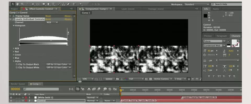
Task: Open Show Channel color management icon
Action: click(x=126, y=79)
